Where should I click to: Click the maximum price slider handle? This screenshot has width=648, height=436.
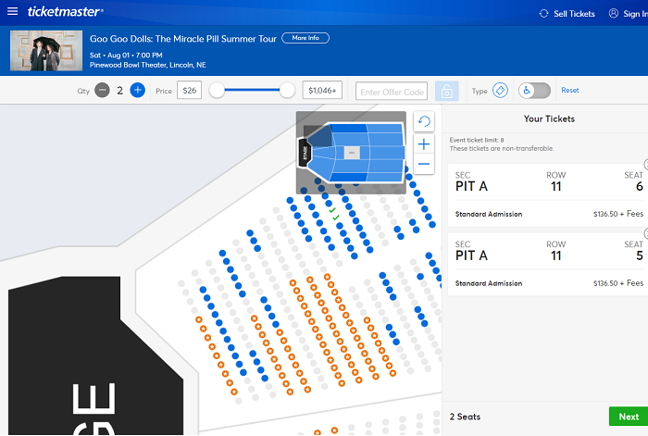pyautogui.click(x=287, y=90)
